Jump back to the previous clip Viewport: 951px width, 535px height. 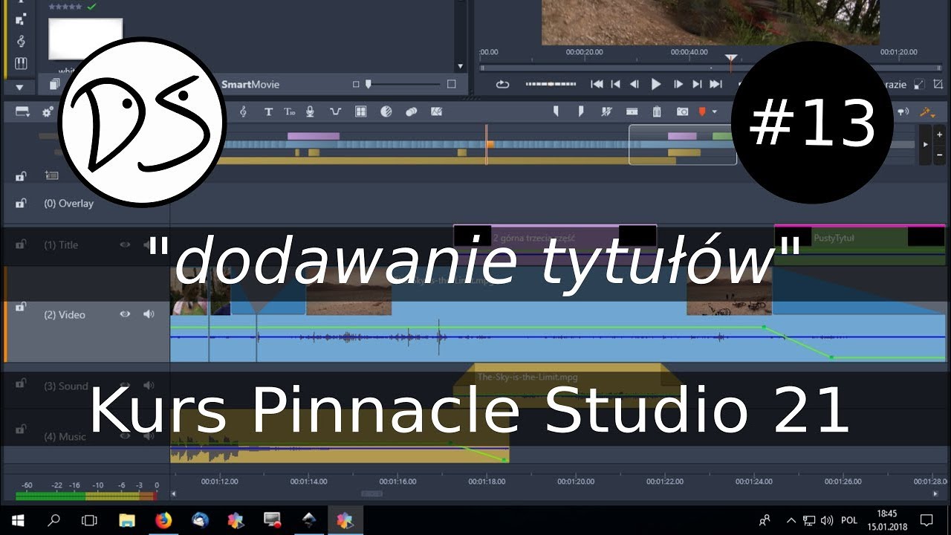tap(616, 85)
